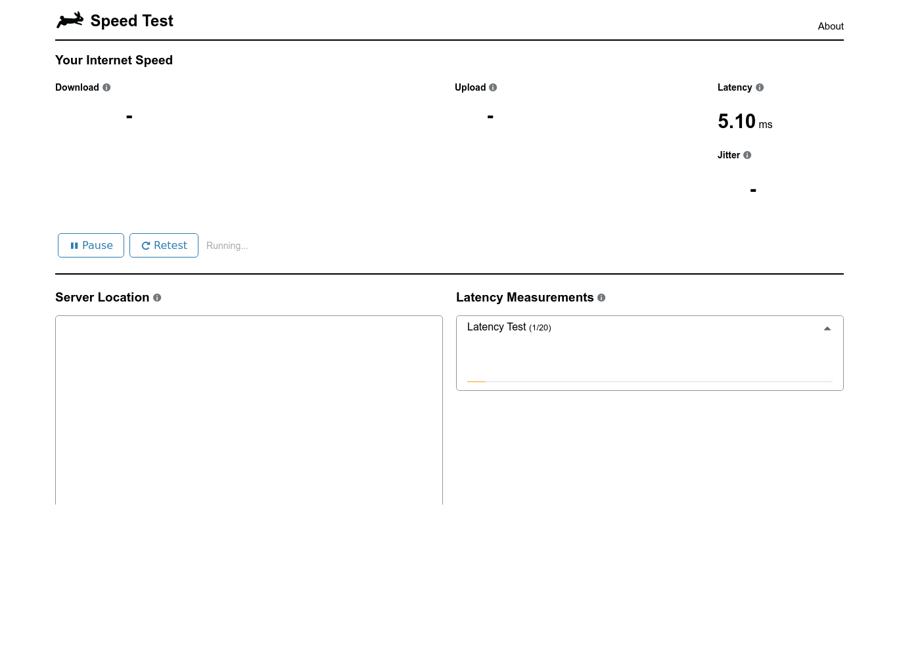899x653 pixels.
Task: Click the Jitter dash placeholder value
Action: point(753,191)
